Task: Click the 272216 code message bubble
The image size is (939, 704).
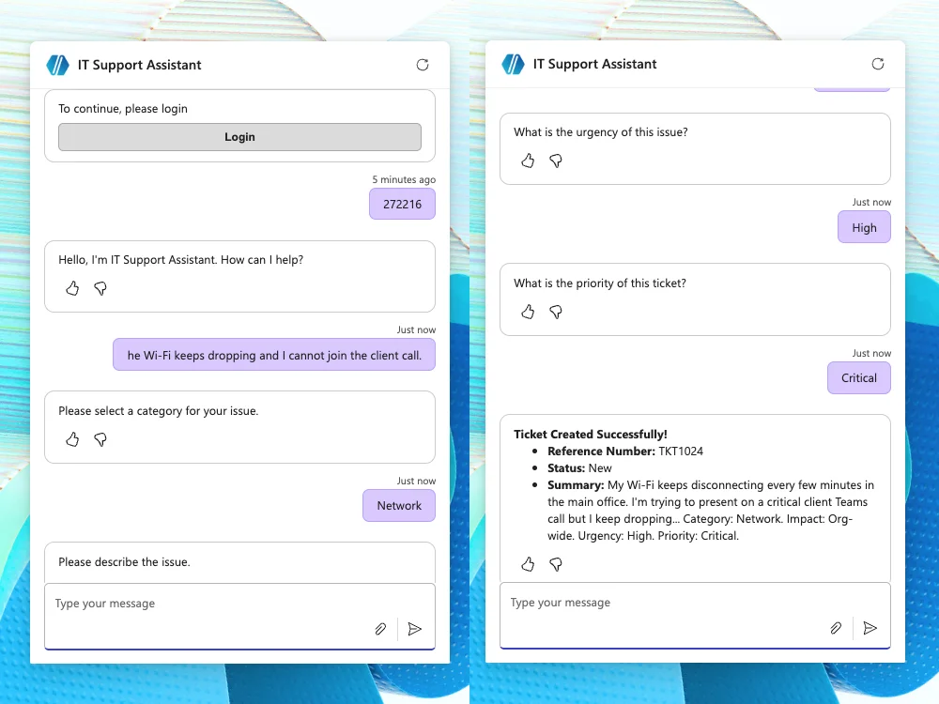Action: [402, 204]
